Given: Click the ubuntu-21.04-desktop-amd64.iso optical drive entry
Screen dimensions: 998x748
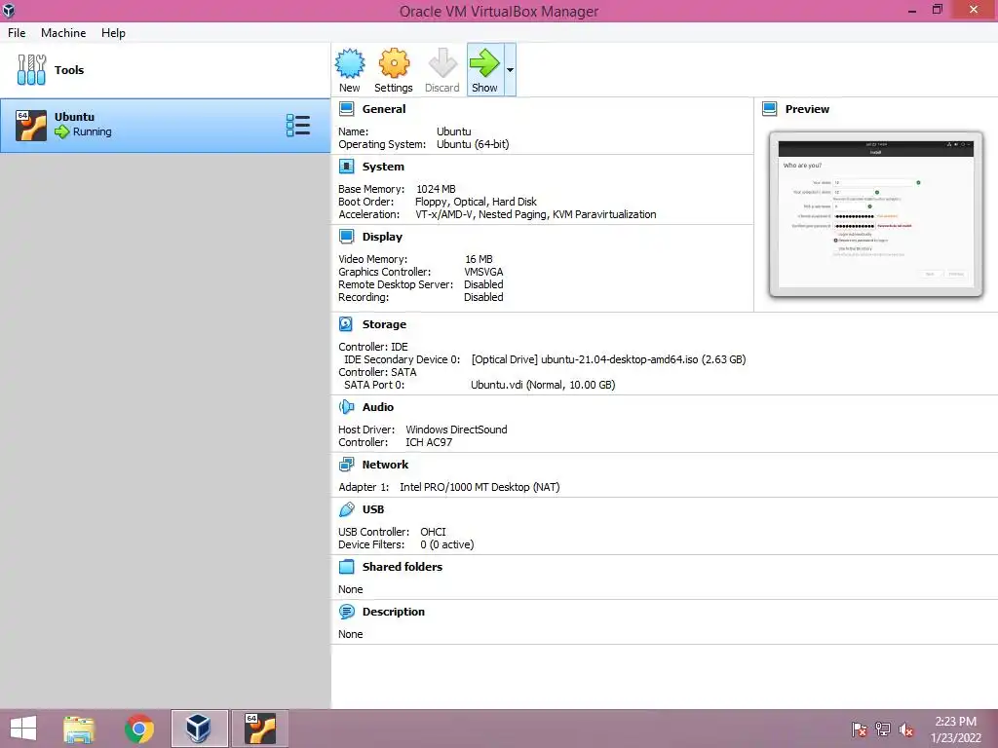Looking at the screenshot, I should 608,359.
